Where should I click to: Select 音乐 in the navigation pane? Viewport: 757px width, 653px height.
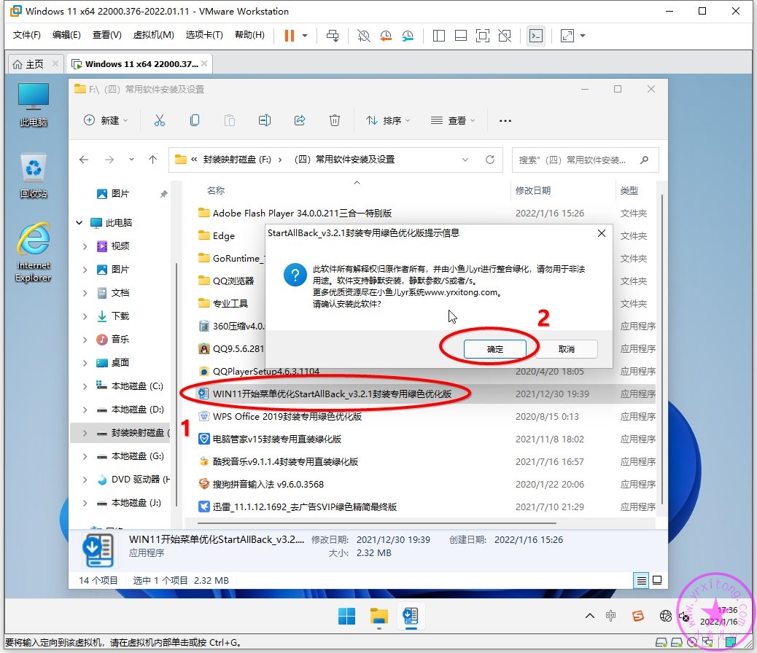(x=113, y=340)
